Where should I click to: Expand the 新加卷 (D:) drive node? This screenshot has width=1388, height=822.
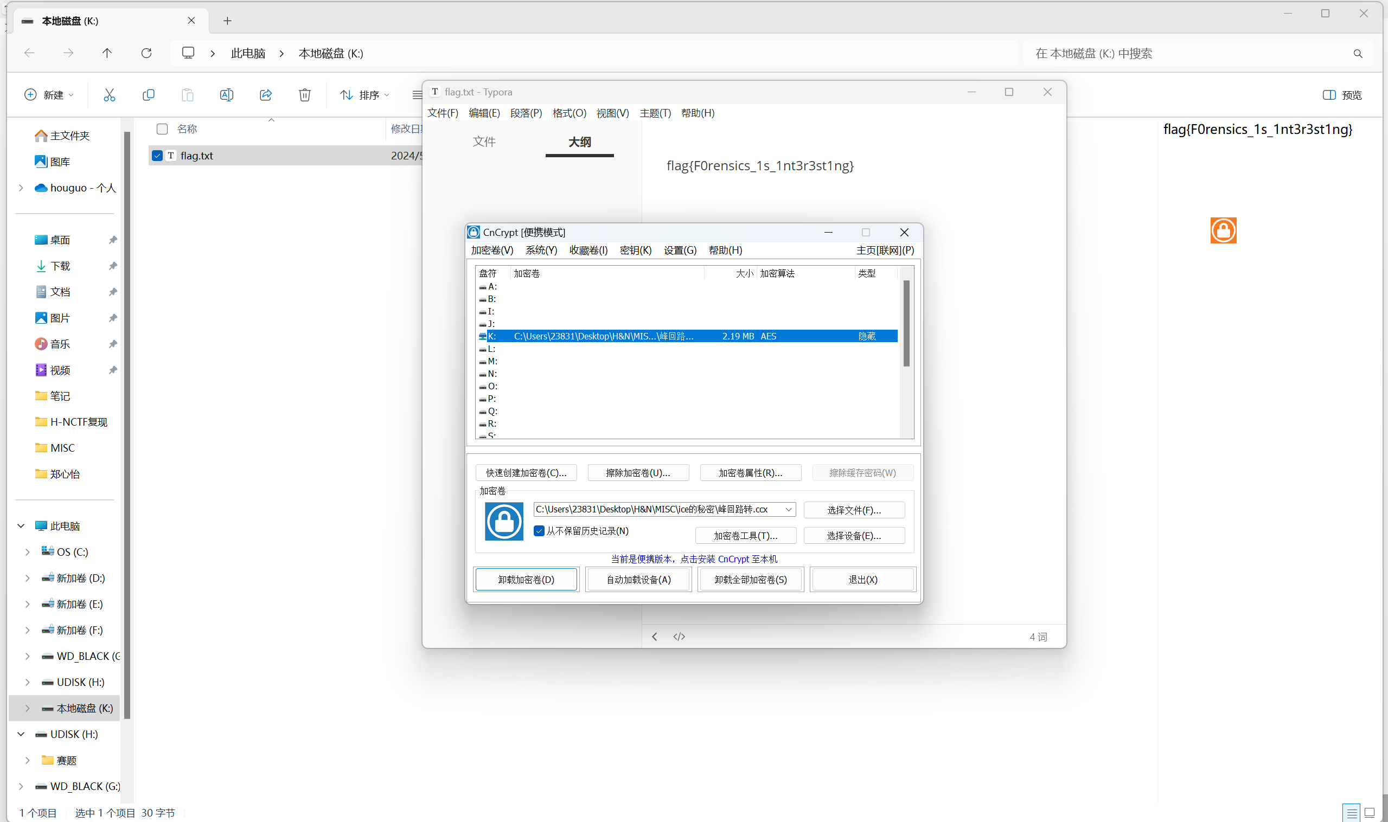[x=27, y=577]
